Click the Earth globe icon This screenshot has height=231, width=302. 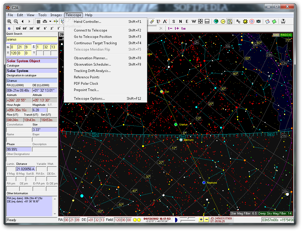point(216,21)
